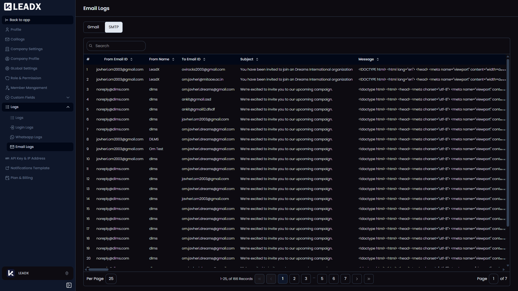The width and height of the screenshot is (518, 291).
Task: Toggle sorting on From Email ID column
Action: coord(131,59)
